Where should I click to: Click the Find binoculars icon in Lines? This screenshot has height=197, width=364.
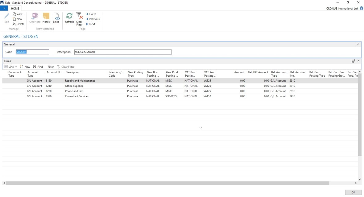(35, 67)
